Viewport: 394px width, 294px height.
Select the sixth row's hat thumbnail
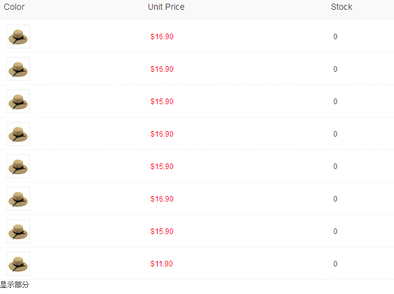(x=18, y=198)
